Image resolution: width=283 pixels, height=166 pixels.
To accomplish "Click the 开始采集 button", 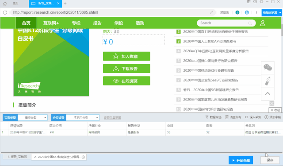I will click(x=241, y=160).
